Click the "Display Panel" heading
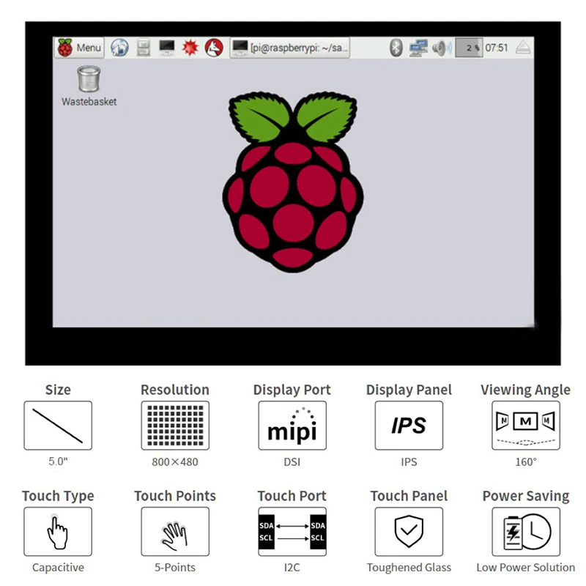The width and height of the screenshot is (586, 586). click(x=409, y=390)
